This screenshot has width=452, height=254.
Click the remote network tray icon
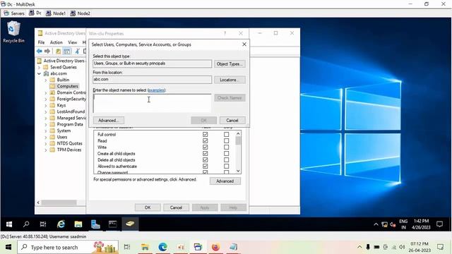[x=384, y=224]
